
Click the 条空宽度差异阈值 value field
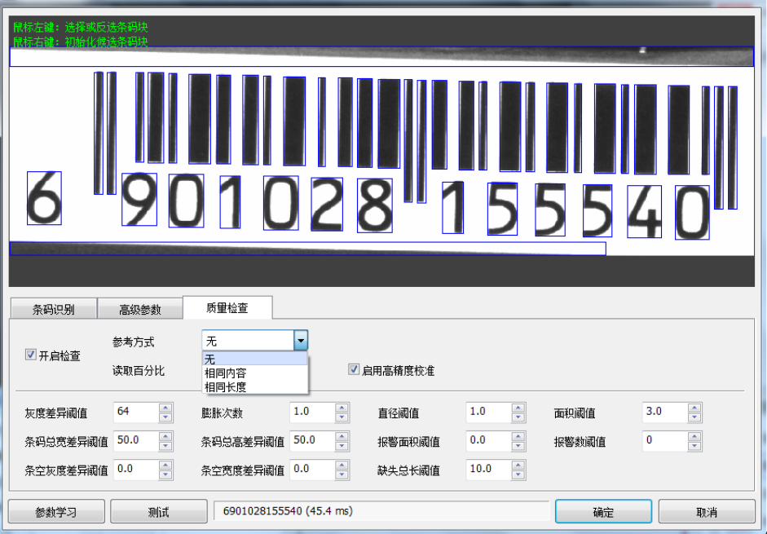coord(312,470)
